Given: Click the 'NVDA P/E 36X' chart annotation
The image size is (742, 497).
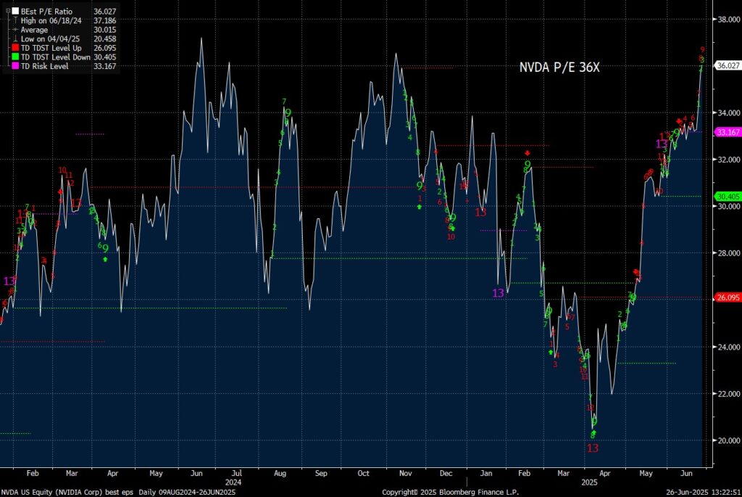Looking at the screenshot, I should coord(559,67).
